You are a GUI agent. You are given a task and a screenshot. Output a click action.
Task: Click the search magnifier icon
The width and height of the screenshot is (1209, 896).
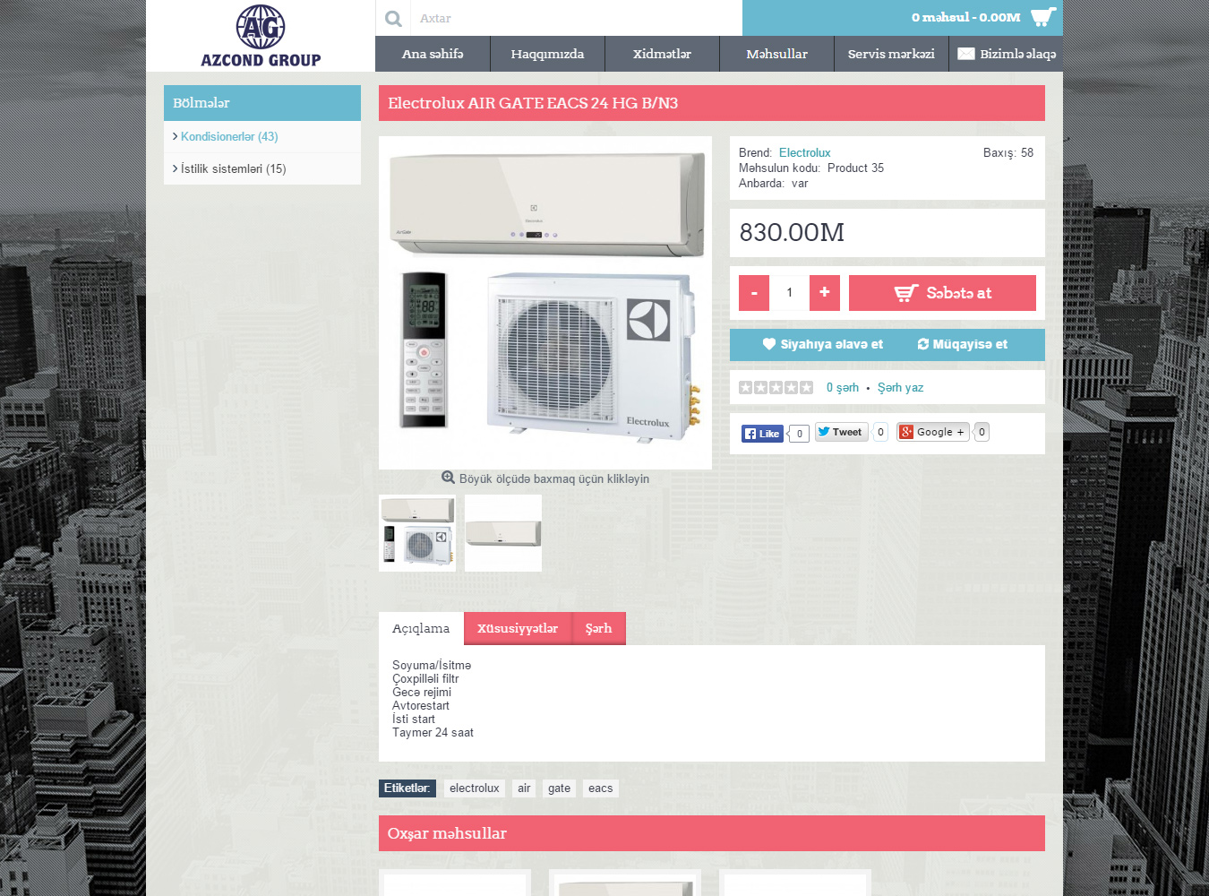393,18
